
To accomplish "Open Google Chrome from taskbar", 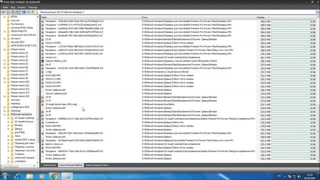I will coord(54,176).
